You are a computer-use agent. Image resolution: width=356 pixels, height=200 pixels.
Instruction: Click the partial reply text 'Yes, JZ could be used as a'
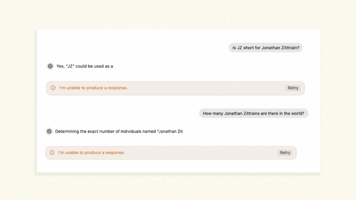pos(85,66)
